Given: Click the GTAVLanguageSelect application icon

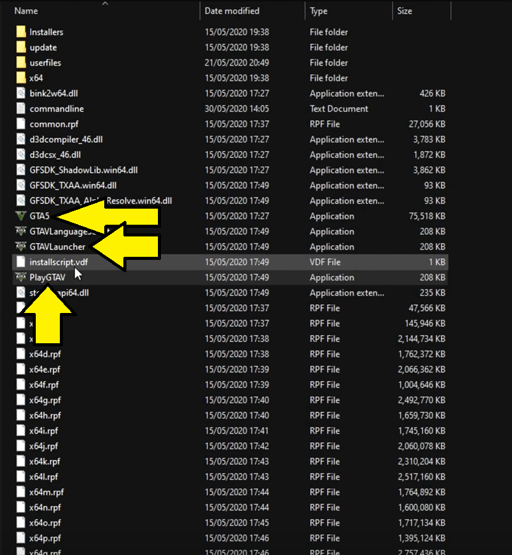Looking at the screenshot, I should [x=21, y=231].
